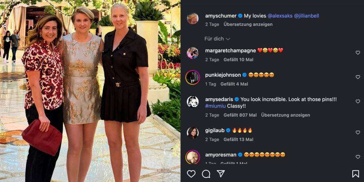Viewport: 364px width, 182px height.
Task: Like amyoresman's comment heart
Action: [x=358, y=157]
